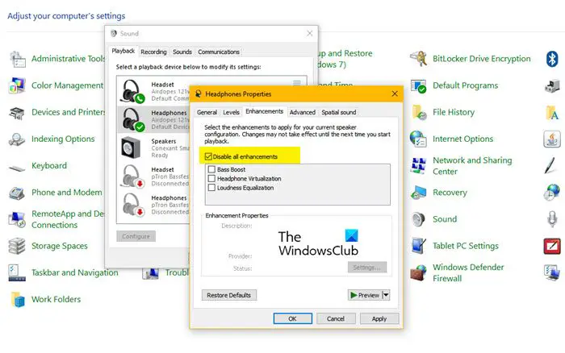The image size is (565, 353).
Task: Click the File History icon
Action: [418, 112]
